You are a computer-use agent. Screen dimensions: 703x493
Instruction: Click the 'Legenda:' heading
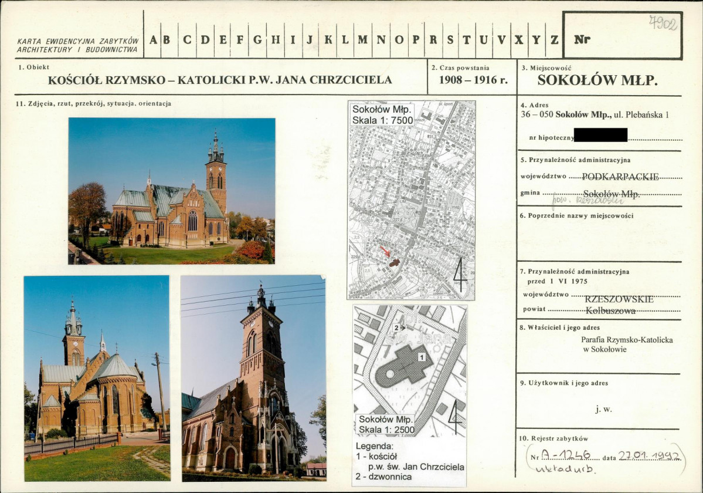[374, 447]
